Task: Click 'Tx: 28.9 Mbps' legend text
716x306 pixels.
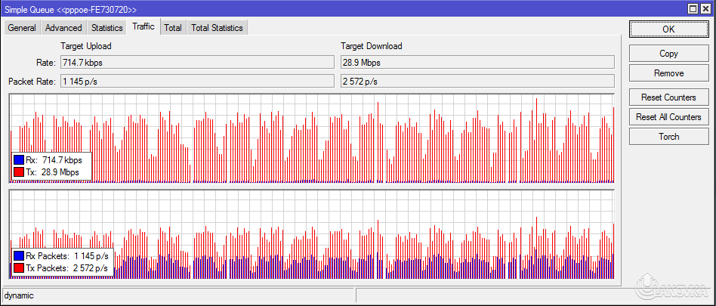Action: (x=53, y=172)
